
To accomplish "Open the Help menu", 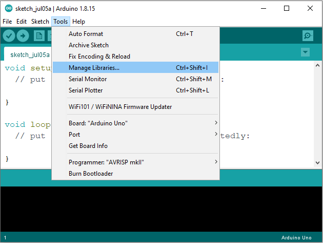I will pos(78,22).
